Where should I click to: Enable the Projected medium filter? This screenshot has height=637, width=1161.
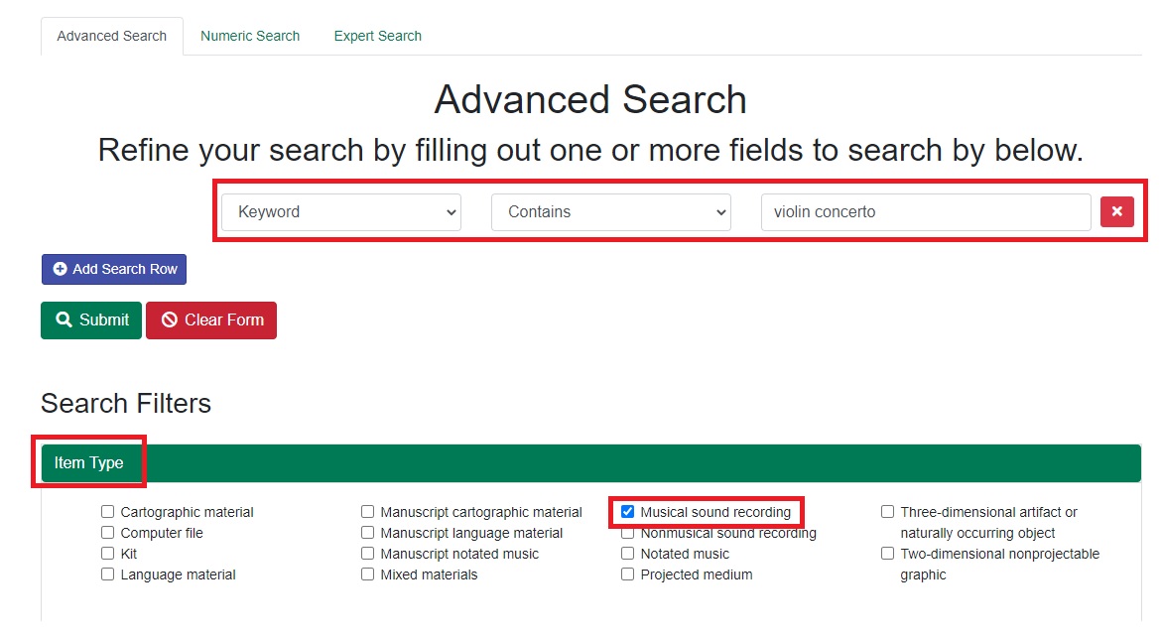(x=627, y=573)
